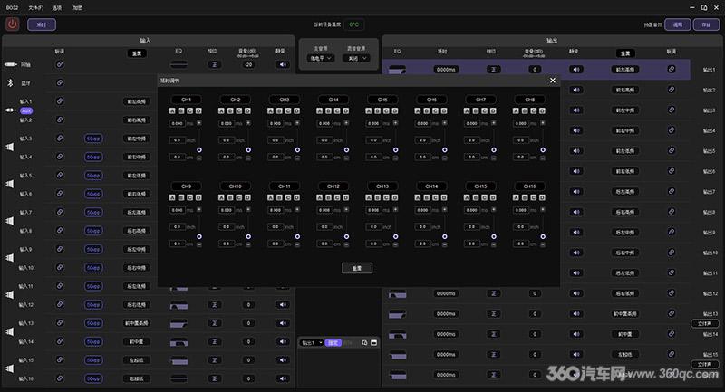
Task: Mute the 输出3 channel
Action: (x=575, y=110)
